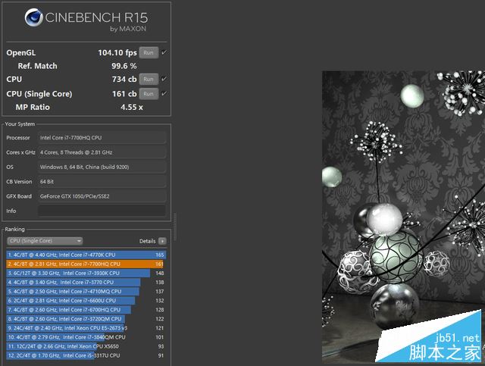Image resolution: width=485 pixels, height=366 pixels.
Task: Toggle the CPU test checkbox
Action: [x=164, y=79]
